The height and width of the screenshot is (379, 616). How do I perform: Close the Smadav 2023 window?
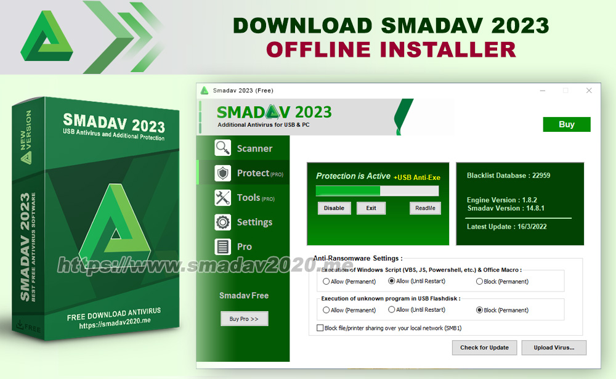tap(589, 91)
